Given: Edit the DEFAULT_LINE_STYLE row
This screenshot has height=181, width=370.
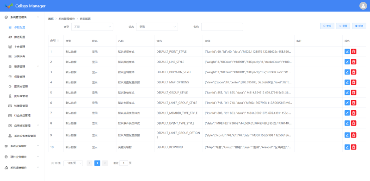Looking at the screenshot, I should pos(347,62).
